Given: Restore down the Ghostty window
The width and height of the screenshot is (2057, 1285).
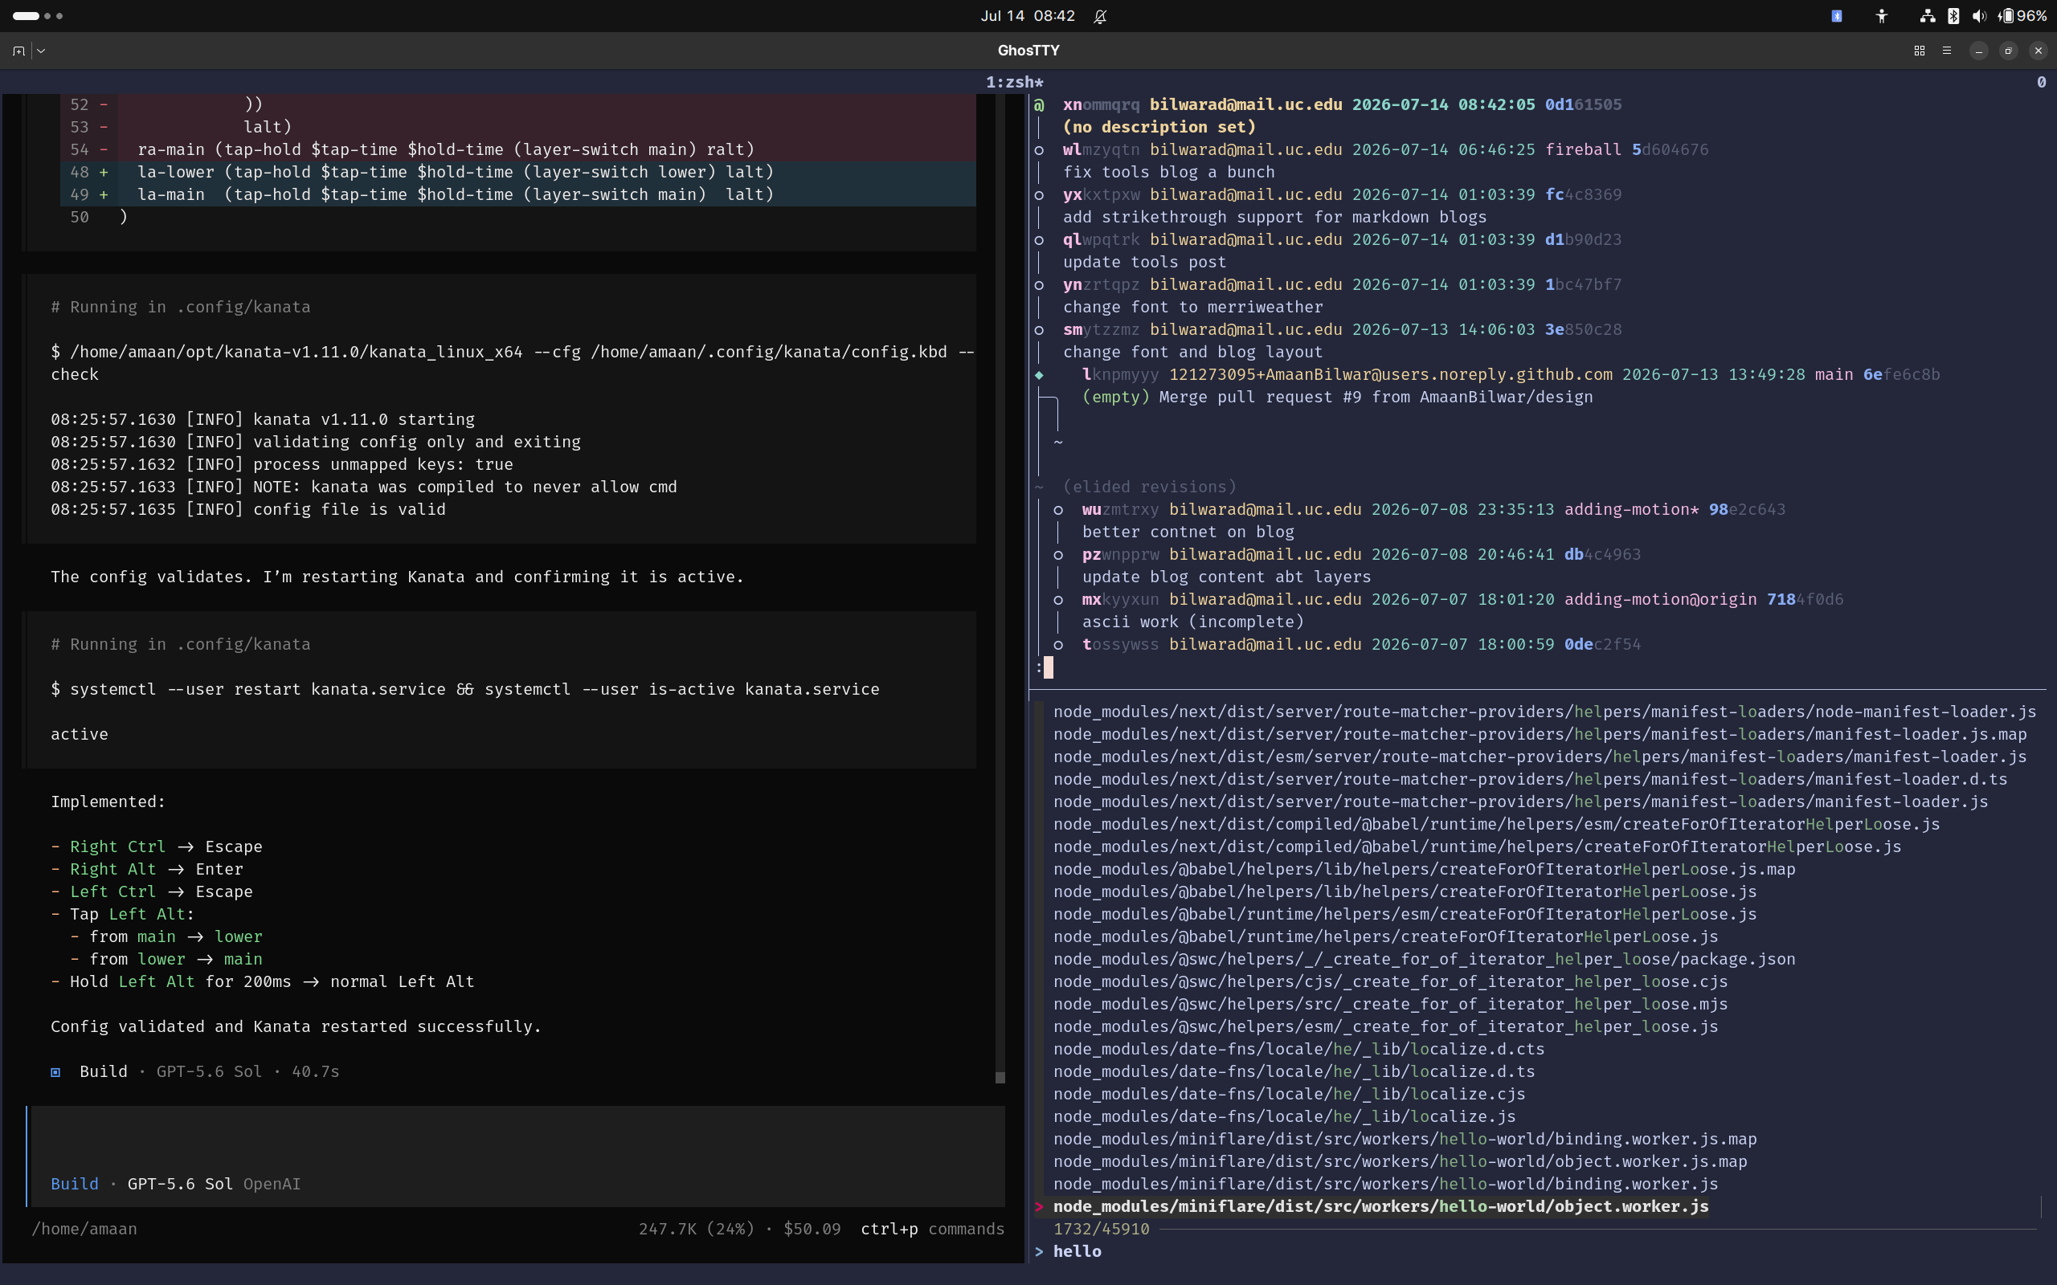Looking at the screenshot, I should [x=2009, y=51].
